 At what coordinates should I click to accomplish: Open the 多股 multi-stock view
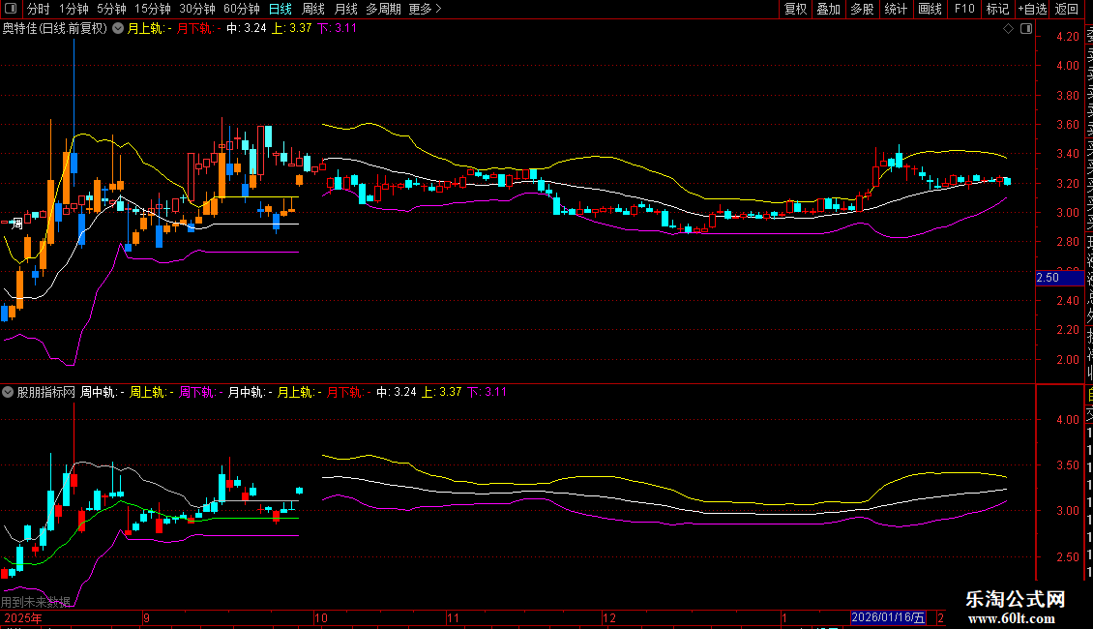click(x=862, y=9)
